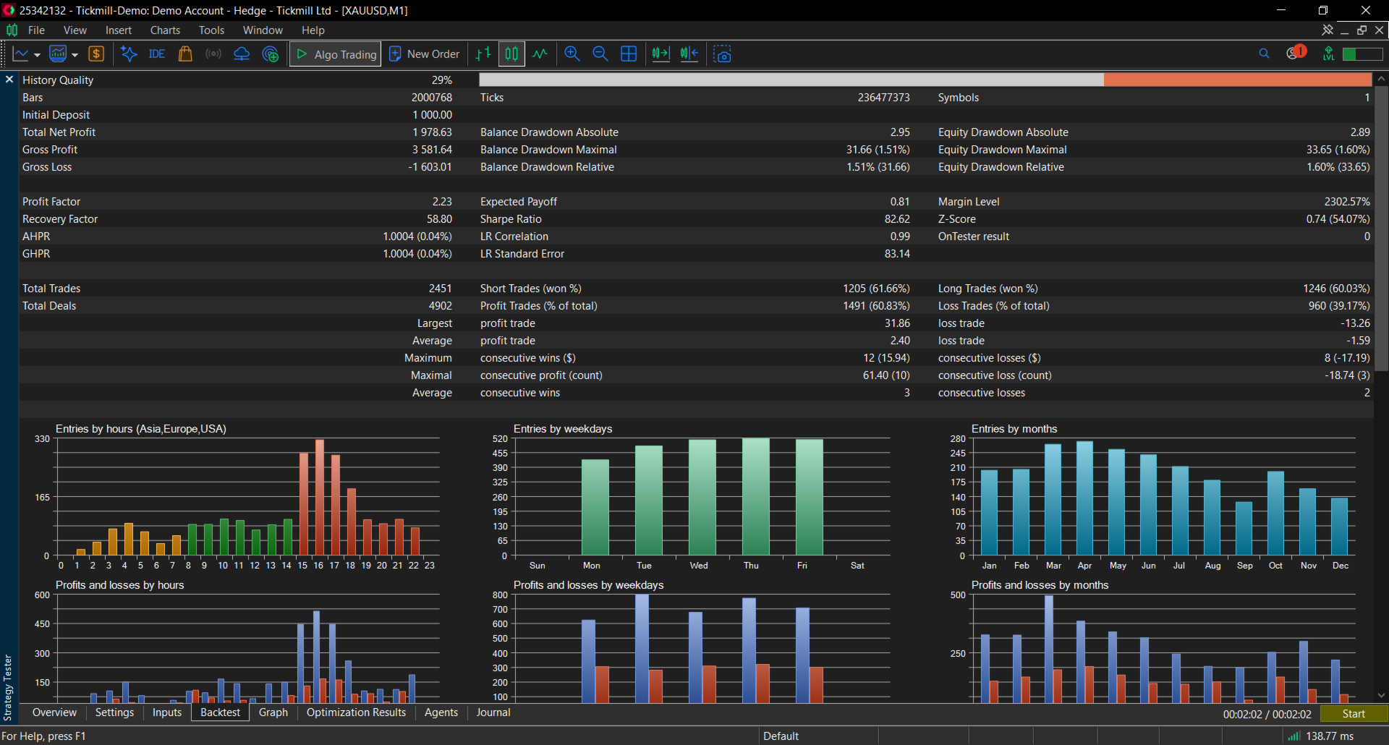
Task: Expand the chart type dropdown arrow
Action: click(37, 55)
